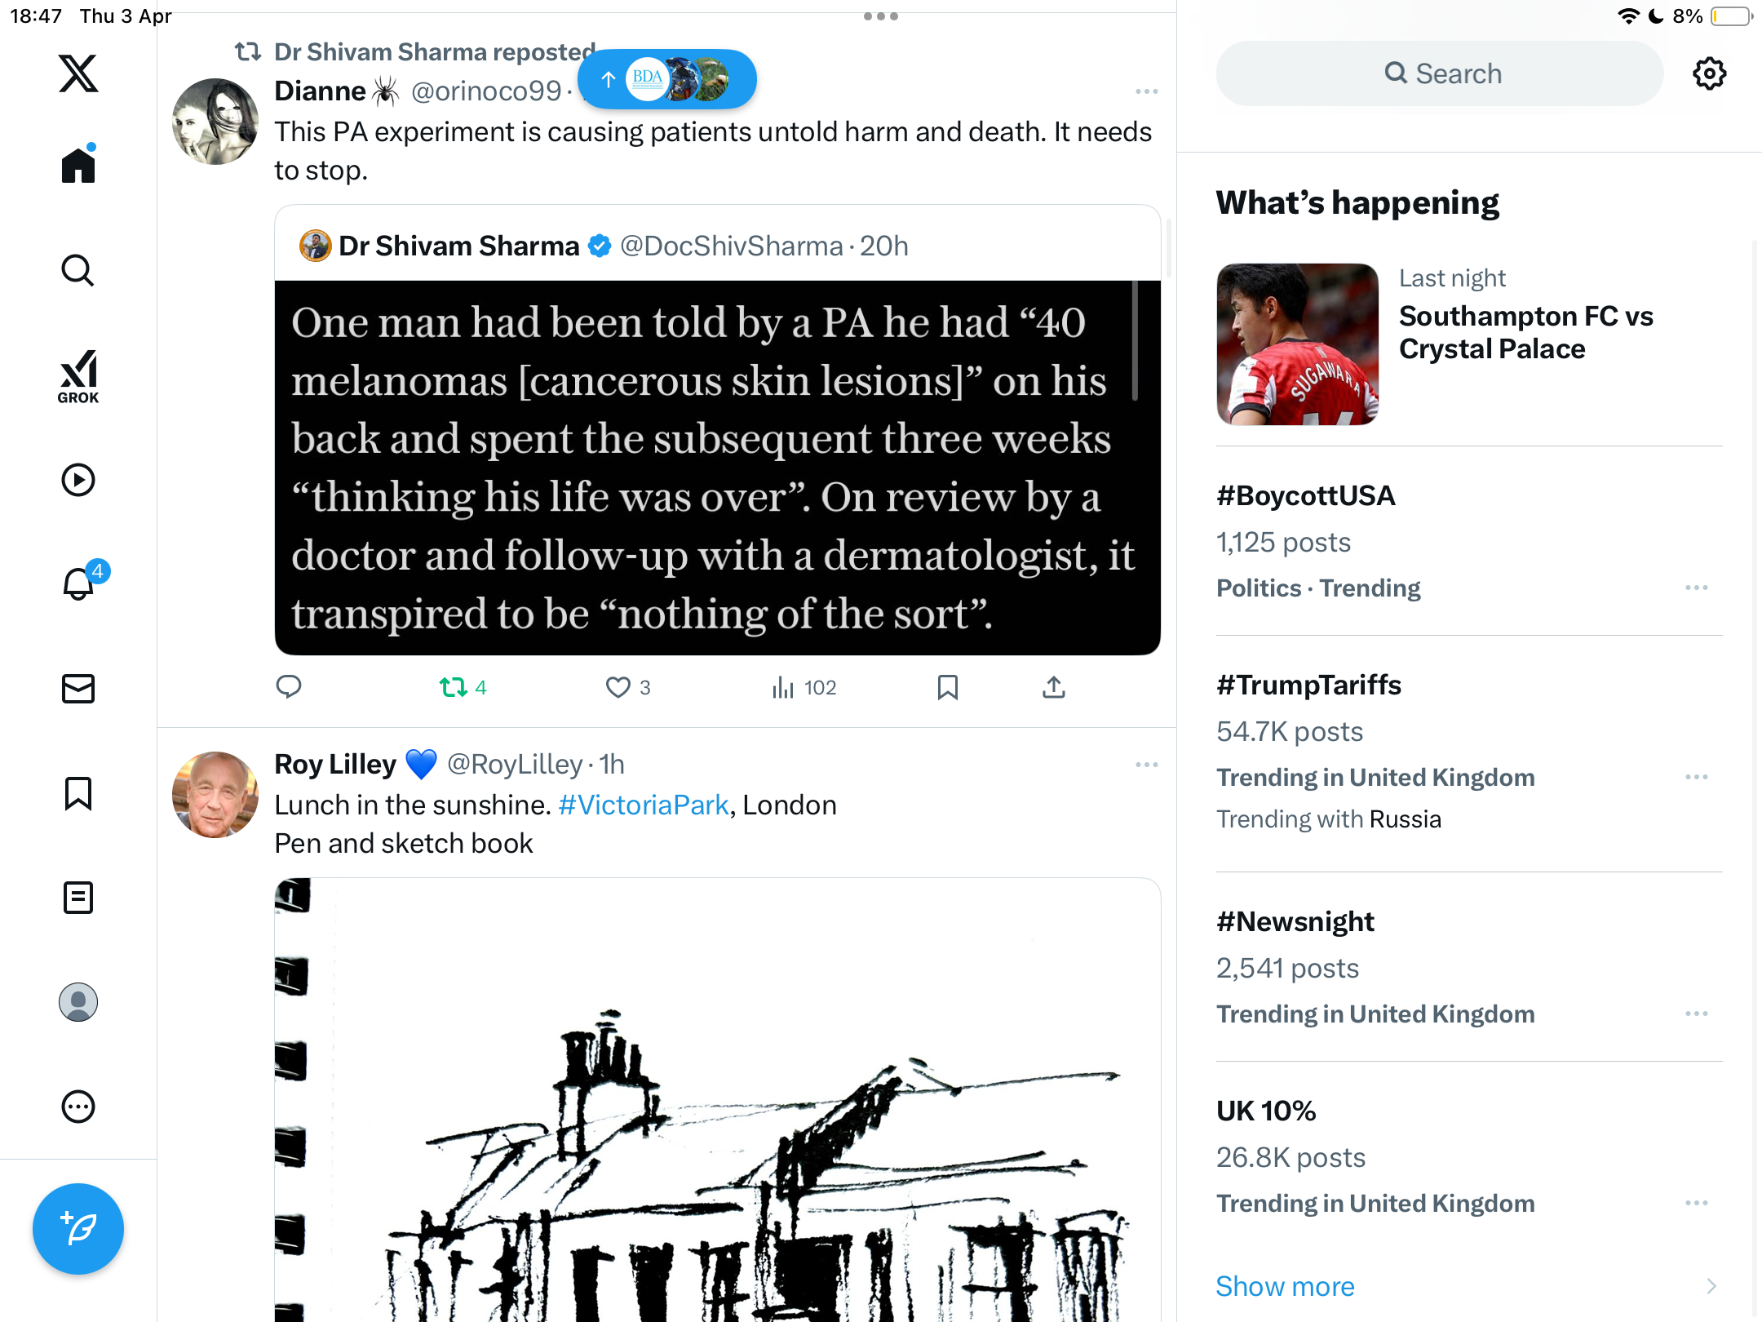View post analytics showing 102 views

(804, 688)
